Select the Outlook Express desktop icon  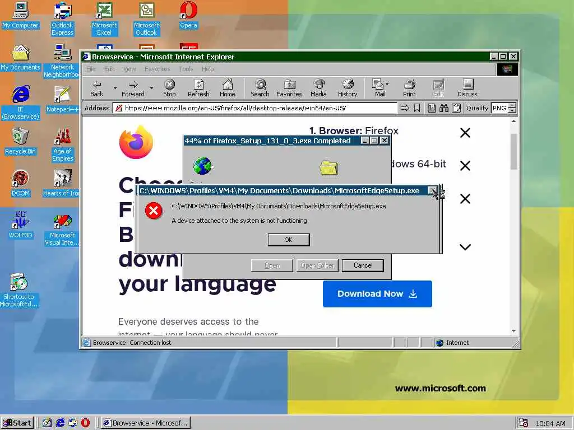click(x=62, y=19)
